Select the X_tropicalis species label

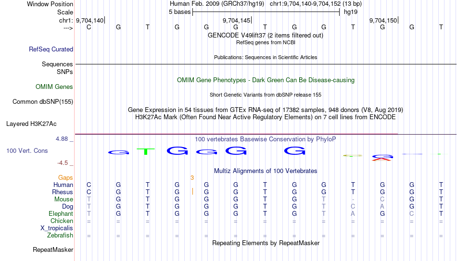(x=57, y=228)
